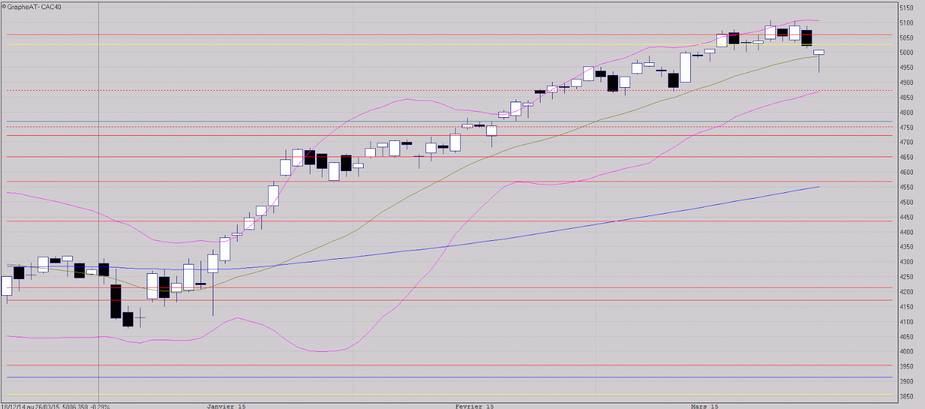The width and height of the screenshot is (925, 409).
Task: Click the 4750 price axis label
Action: (x=906, y=128)
